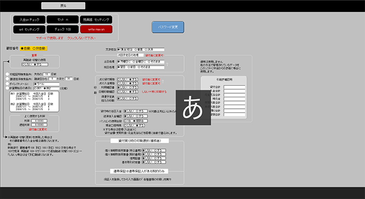This screenshot has width=365, height=199.
Task: Select 非自動 for 顧客番号
Action: [x=39, y=48]
